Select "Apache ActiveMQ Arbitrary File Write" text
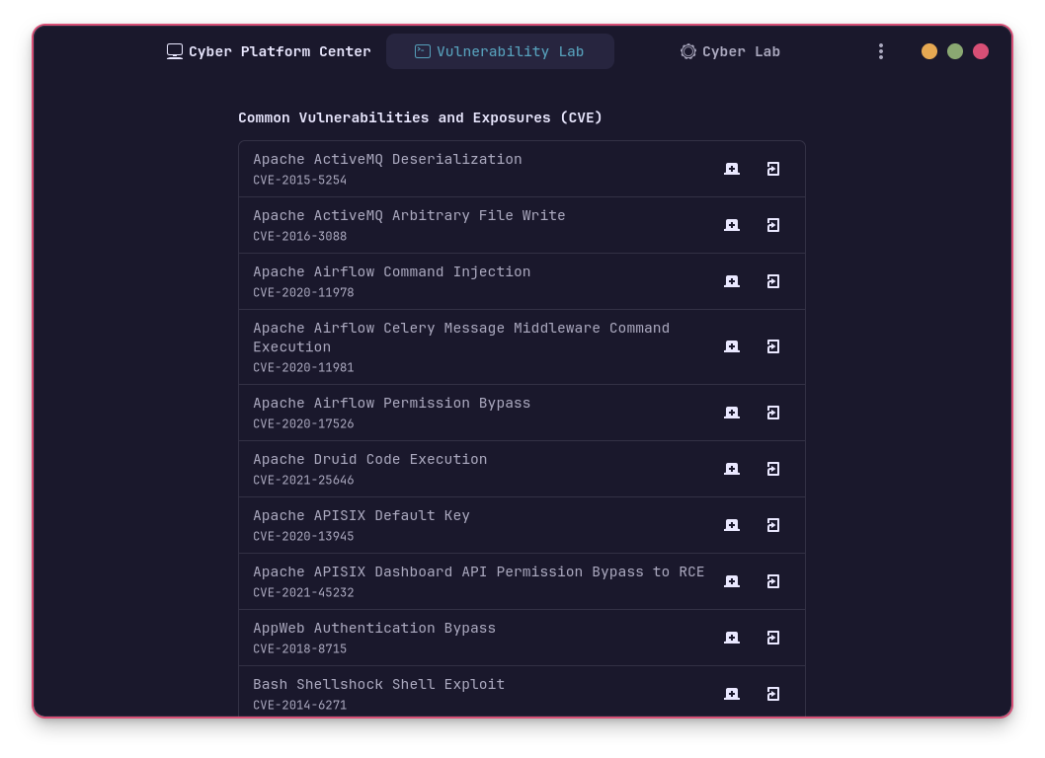Screen dimensions: 1045x758 (x=409, y=215)
